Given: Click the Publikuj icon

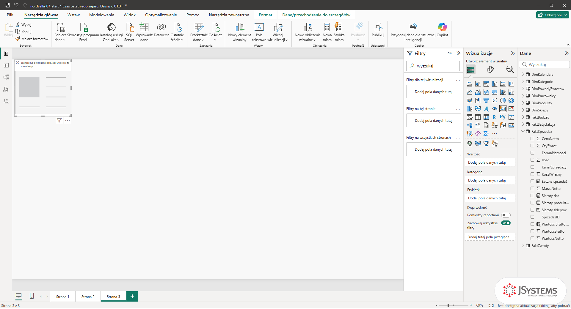Looking at the screenshot, I should (378, 30).
